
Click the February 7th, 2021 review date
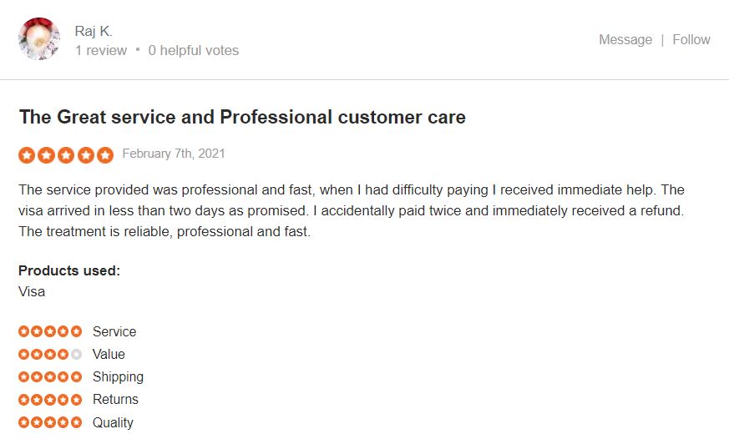click(174, 154)
